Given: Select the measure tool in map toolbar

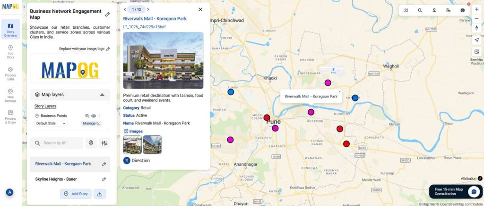Looking at the screenshot, I should point(448,10).
